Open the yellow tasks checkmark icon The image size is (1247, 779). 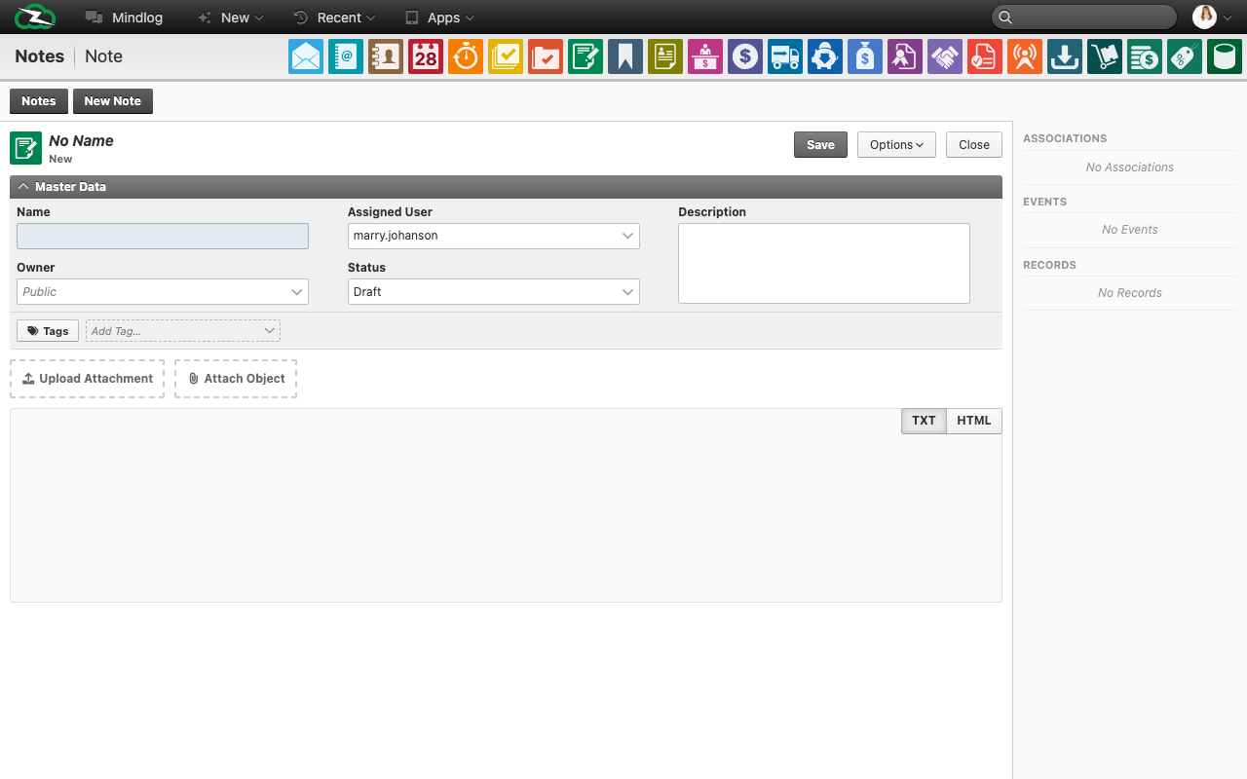506,56
